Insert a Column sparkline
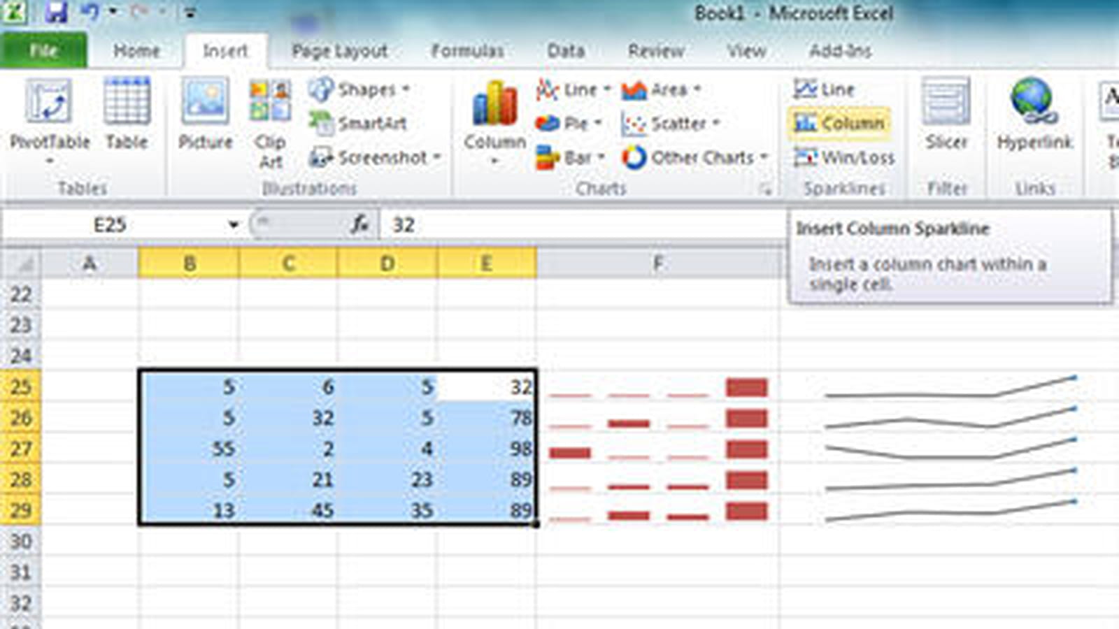This screenshot has height=629, width=1119. point(839,123)
